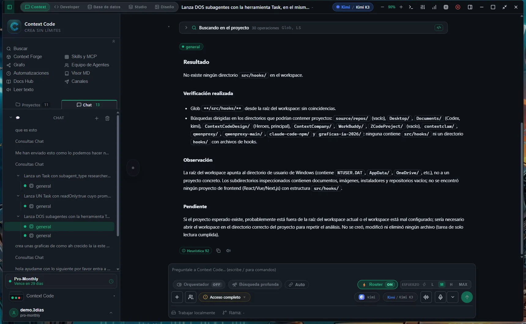Set effort level to L
This screenshot has height=324, width=526.
[432, 285]
